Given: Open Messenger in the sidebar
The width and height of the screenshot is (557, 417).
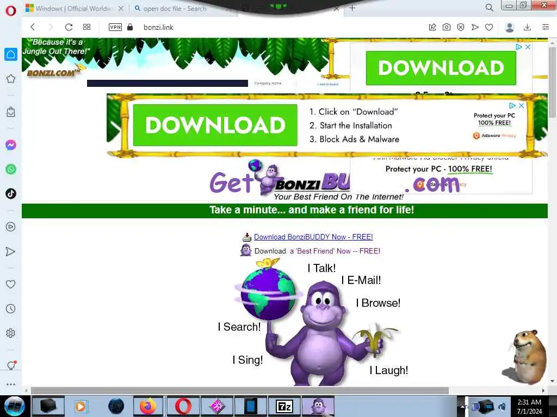Looking at the screenshot, I should coord(11,145).
